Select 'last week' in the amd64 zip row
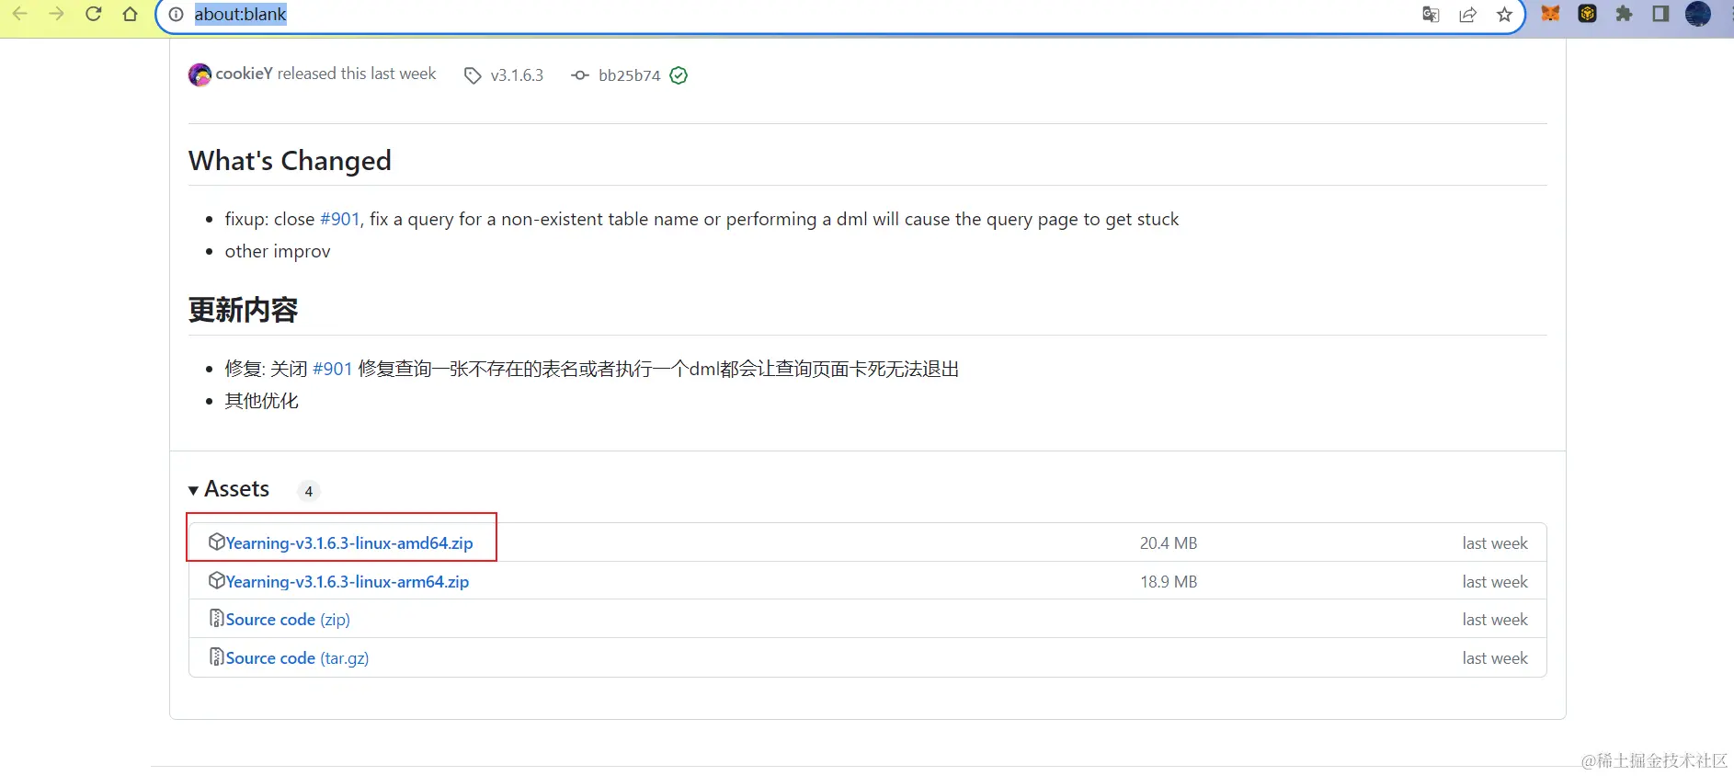The image size is (1734, 776). tap(1495, 543)
